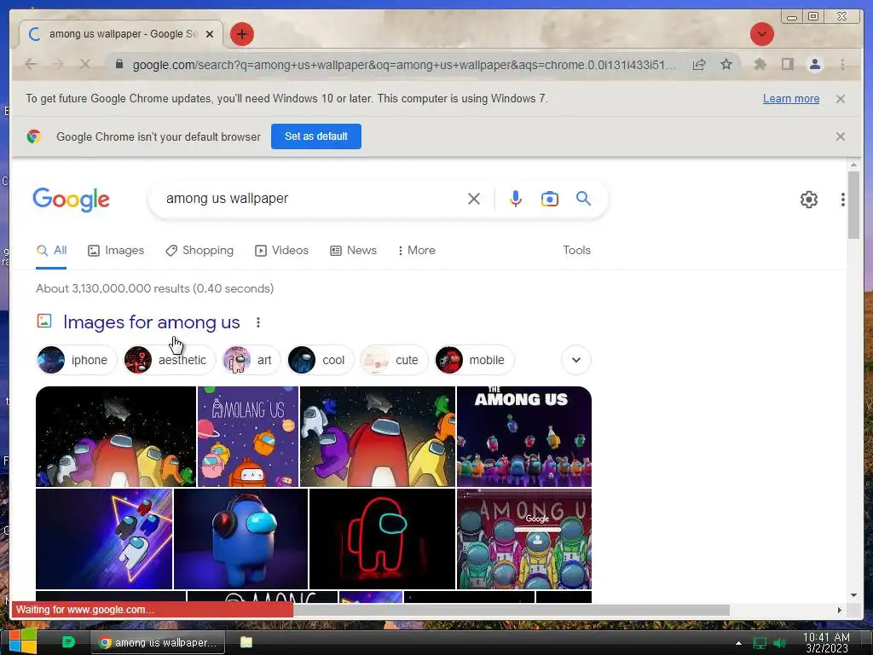
Task: Open Google apps menu dots
Action: coord(843,200)
